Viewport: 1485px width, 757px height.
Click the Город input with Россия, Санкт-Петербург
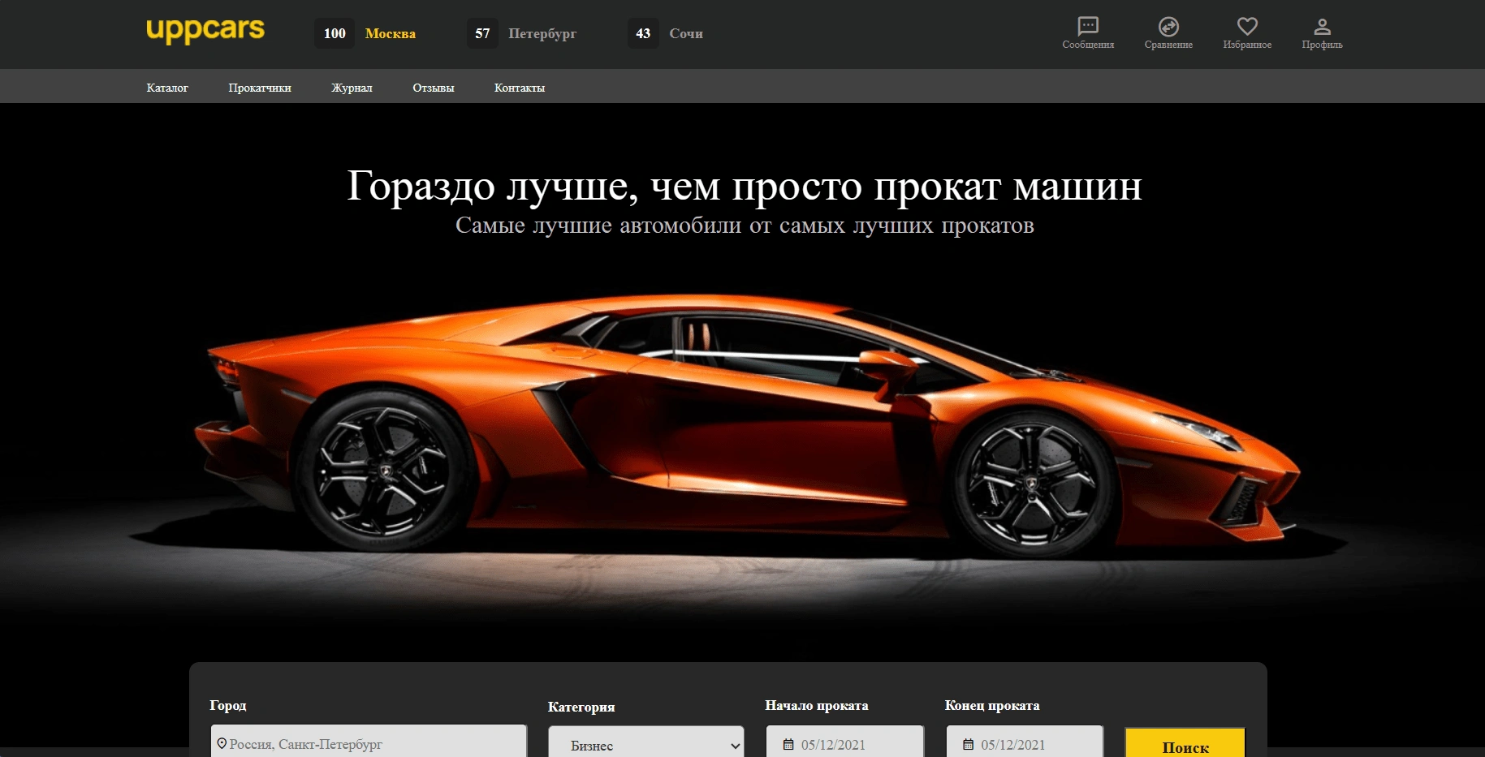pos(369,741)
